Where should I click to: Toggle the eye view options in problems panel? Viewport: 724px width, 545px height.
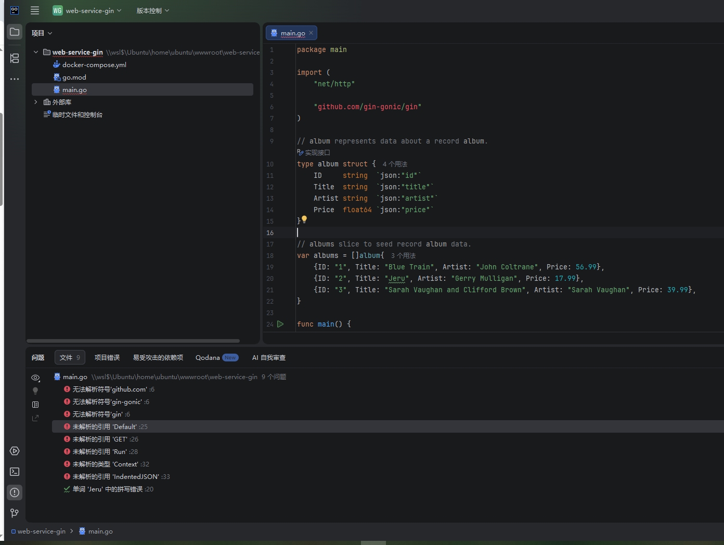point(35,378)
